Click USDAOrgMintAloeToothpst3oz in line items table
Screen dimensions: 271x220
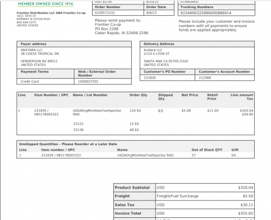tap(97, 111)
